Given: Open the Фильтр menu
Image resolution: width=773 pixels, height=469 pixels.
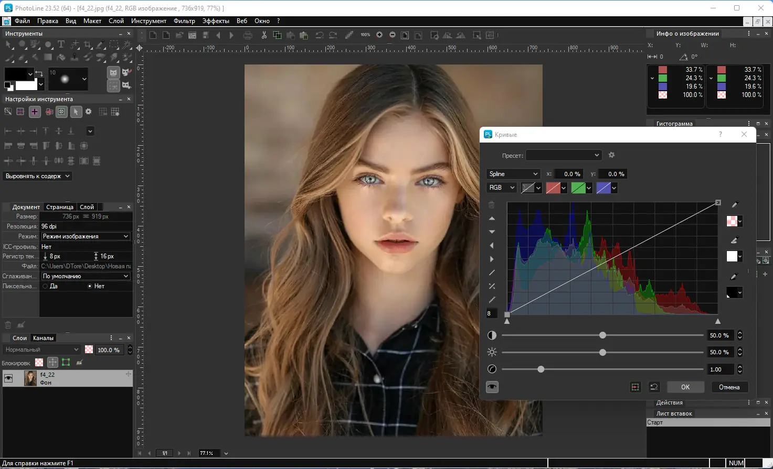Looking at the screenshot, I should pos(184,21).
